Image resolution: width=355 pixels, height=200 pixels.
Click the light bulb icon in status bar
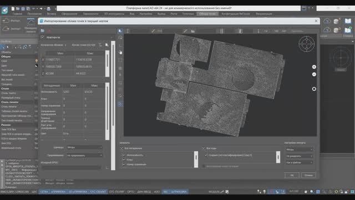(264, 192)
